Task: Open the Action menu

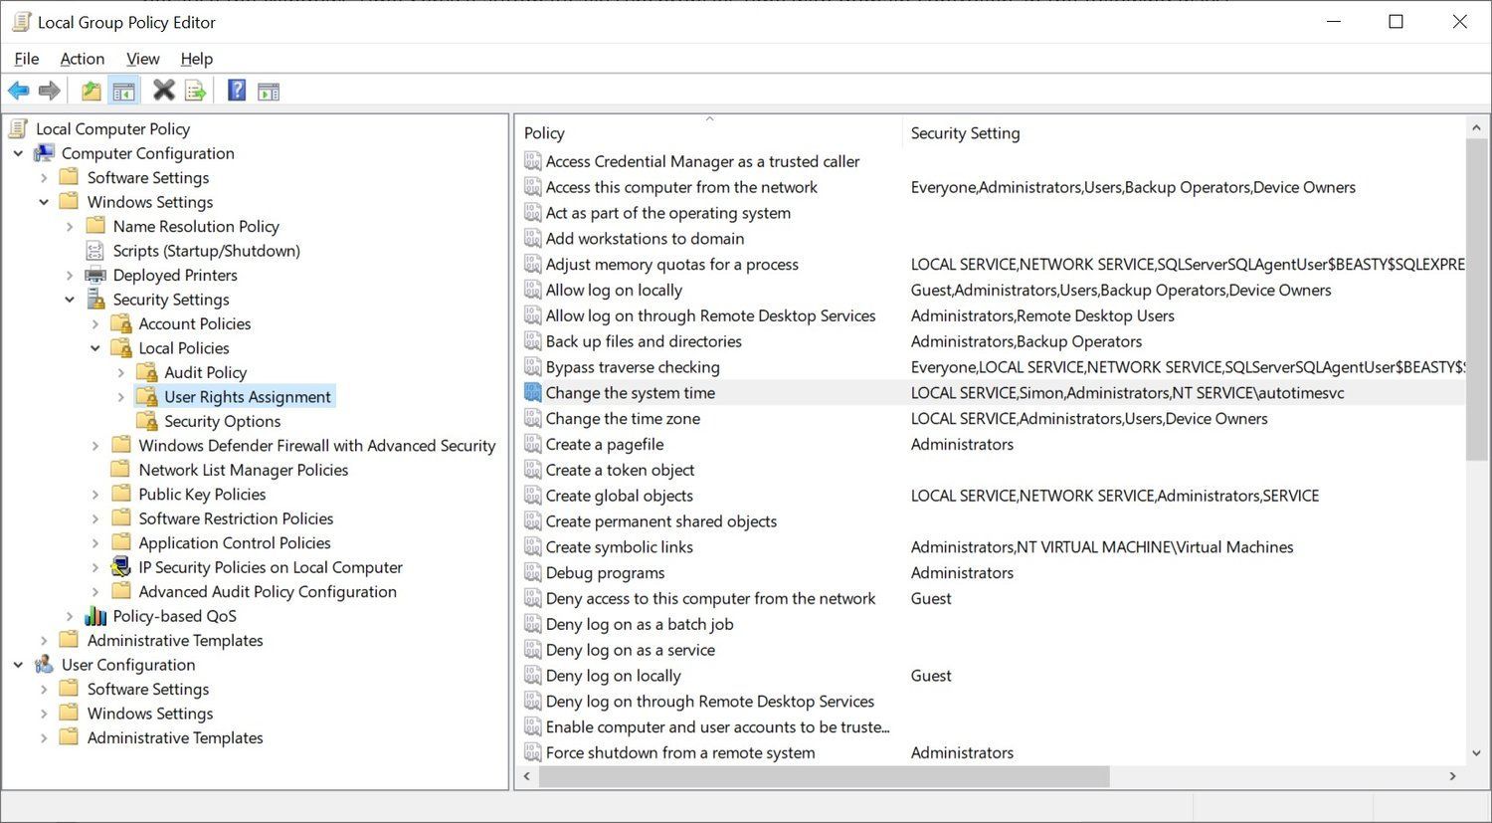Action: (x=82, y=59)
